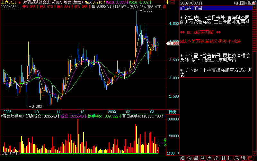Click the 2008 time axis marker
Viewport: 257px width, 161px height.
pyautogui.click(x=7, y=112)
